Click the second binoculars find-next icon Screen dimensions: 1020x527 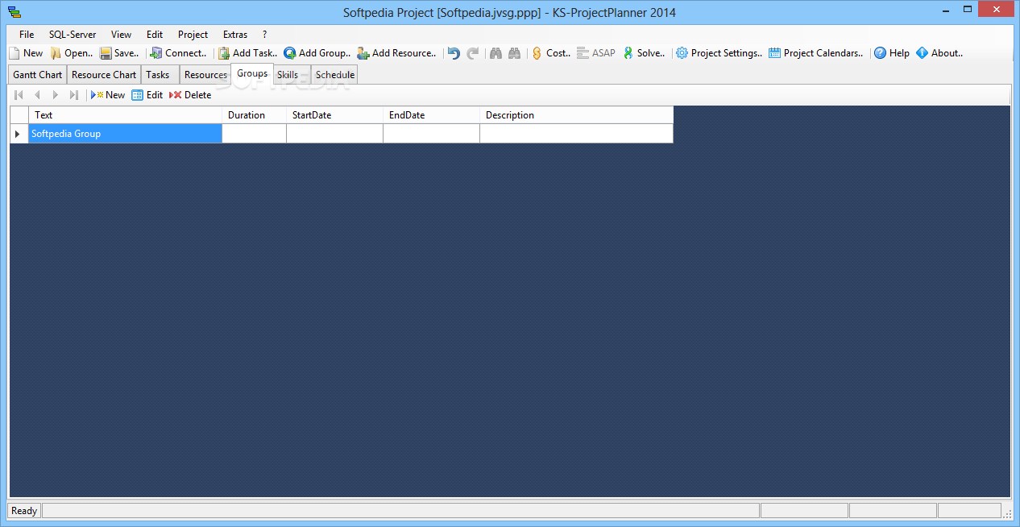point(514,53)
